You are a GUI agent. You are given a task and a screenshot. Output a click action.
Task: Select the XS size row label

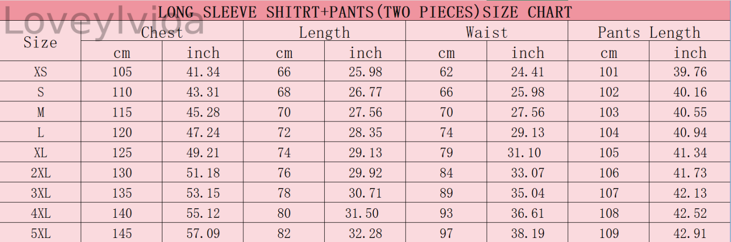click(x=40, y=72)
